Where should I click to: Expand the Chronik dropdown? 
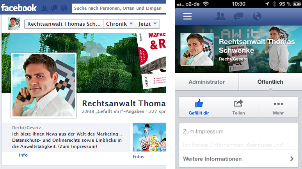(x=120, y=24)
